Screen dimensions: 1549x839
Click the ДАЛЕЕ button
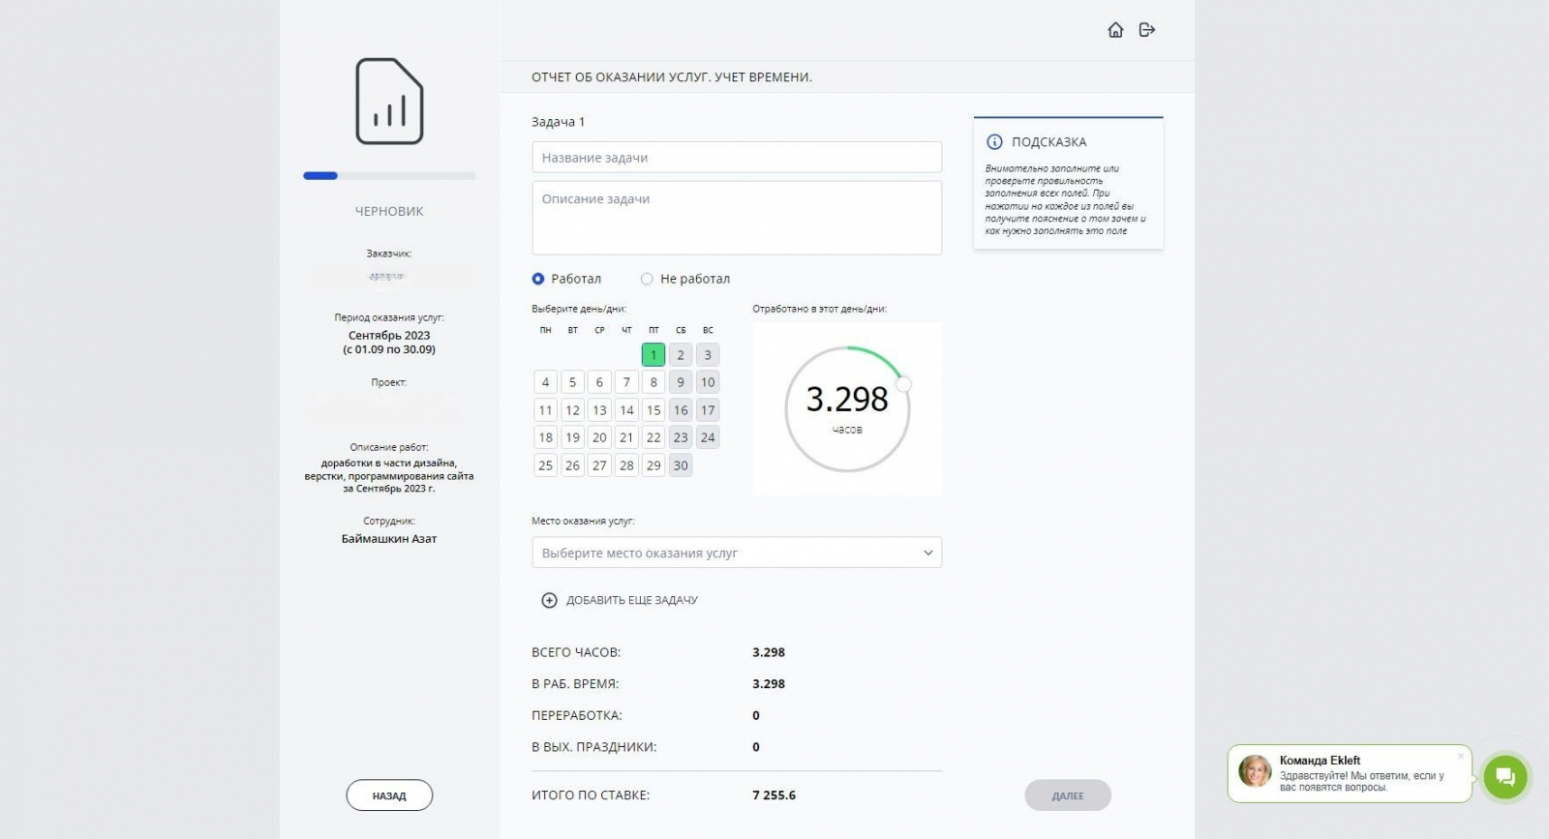coord(1068,795)
